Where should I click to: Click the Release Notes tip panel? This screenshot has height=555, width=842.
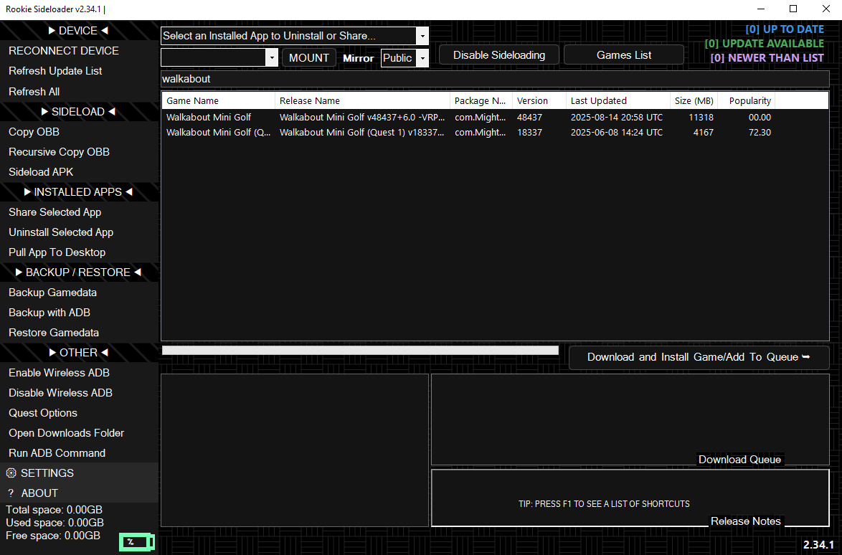630,498
